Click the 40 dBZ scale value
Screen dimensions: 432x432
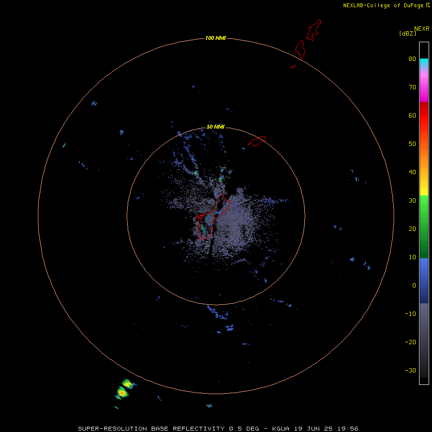tap(412, 172)
